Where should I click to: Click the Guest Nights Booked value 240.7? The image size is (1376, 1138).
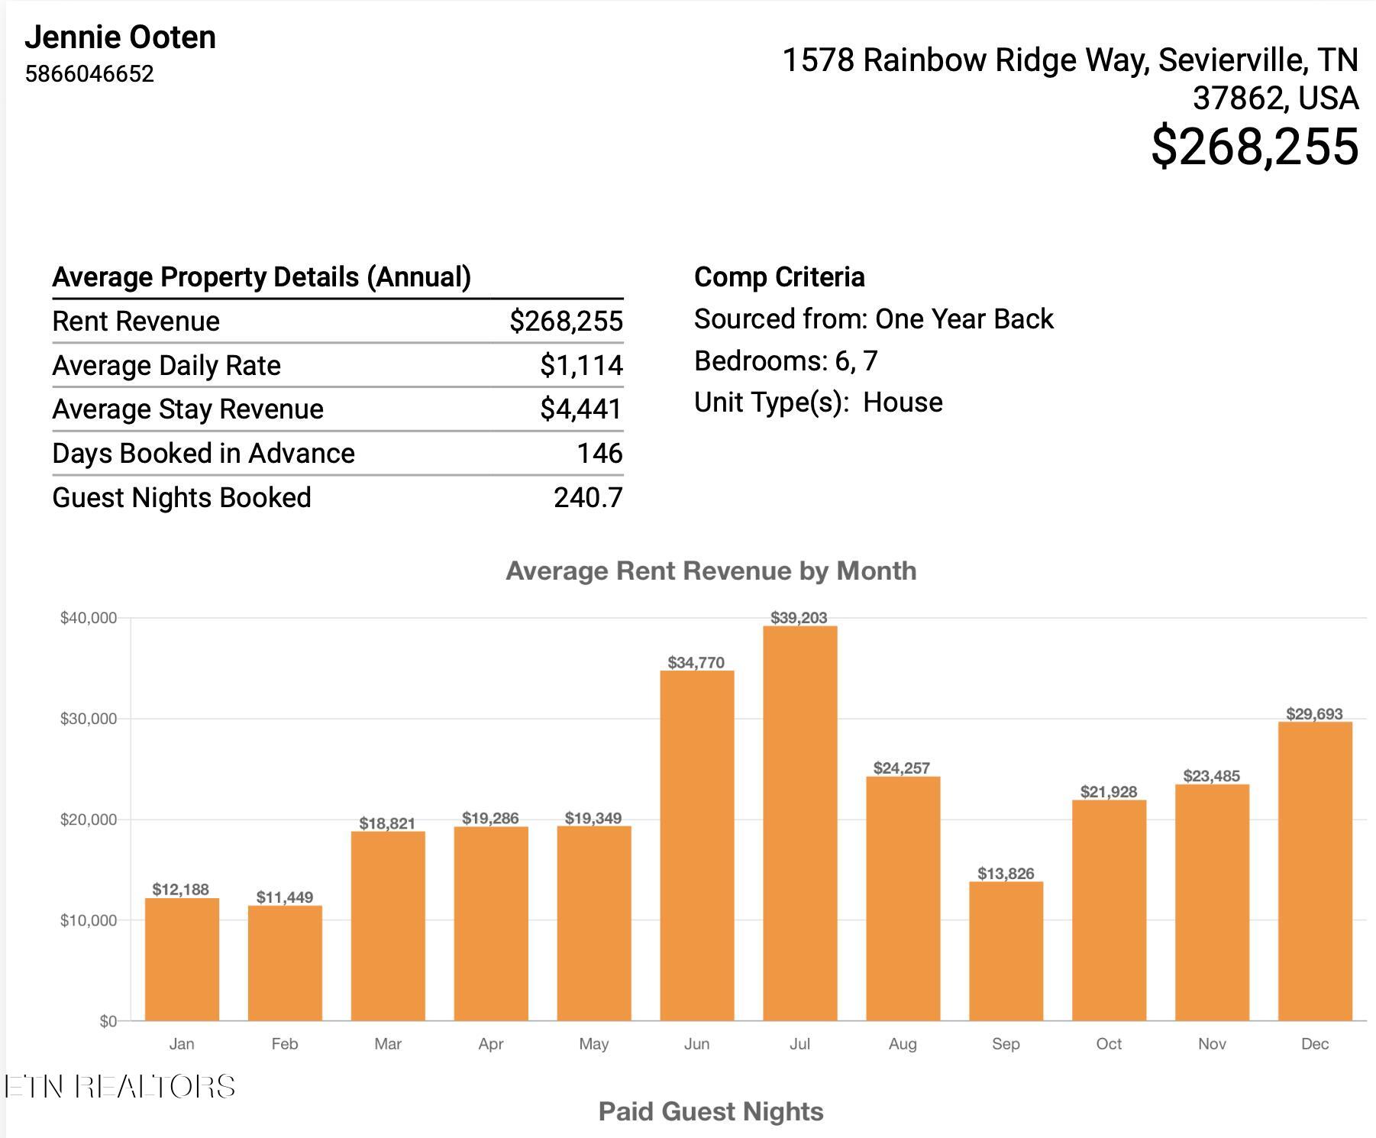pos(588,498)
